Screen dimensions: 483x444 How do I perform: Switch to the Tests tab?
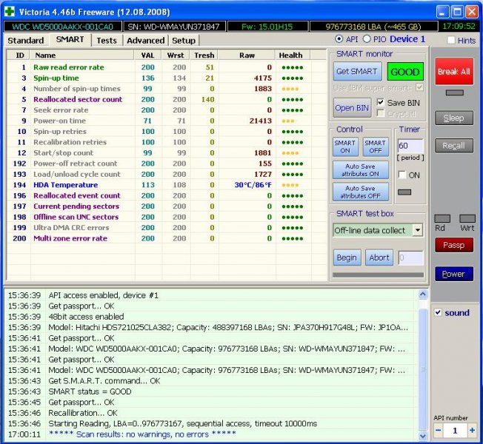(x=106, y=40)
